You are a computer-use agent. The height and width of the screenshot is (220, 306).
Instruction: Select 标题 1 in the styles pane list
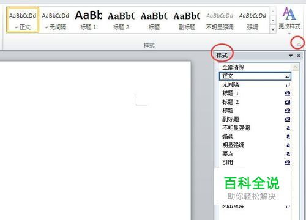pos(255,94)
